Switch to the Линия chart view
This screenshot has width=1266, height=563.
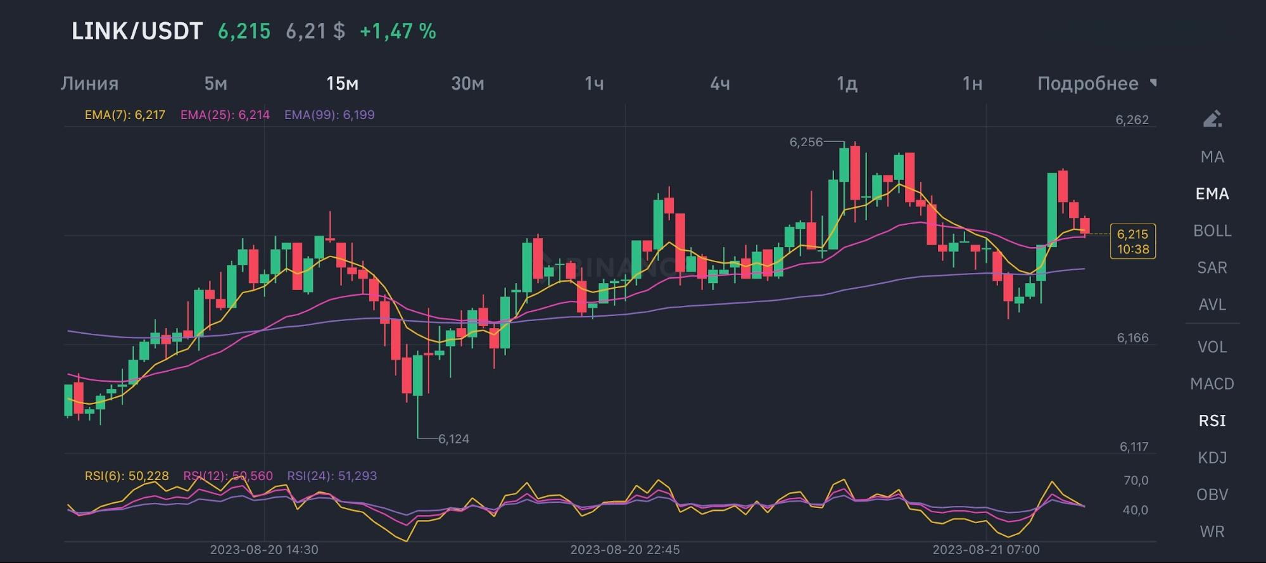(89, 84)
